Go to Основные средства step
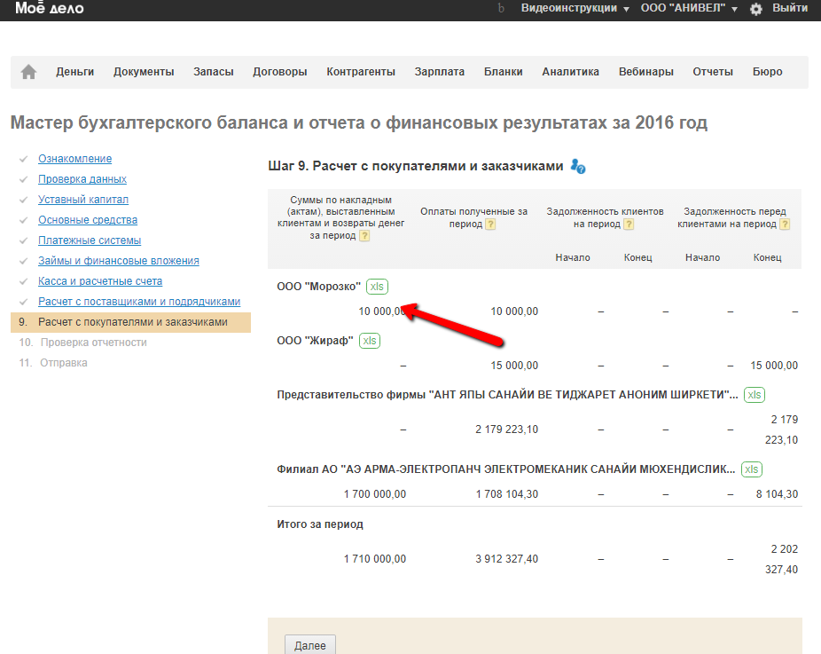This screenshot has width=821, height=654. click(x=88, y=220)
